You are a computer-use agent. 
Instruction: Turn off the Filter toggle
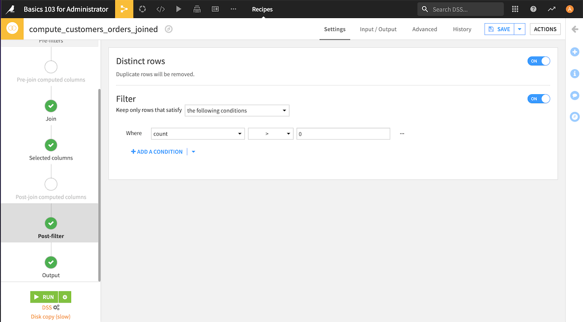click(538, 98)
